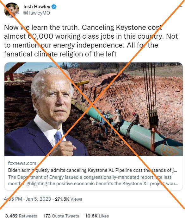Image resolution: width=185 pixels, height=220 pixels.
Task: Click the Department of Energy article description
Action: click(x=93, y=180)
